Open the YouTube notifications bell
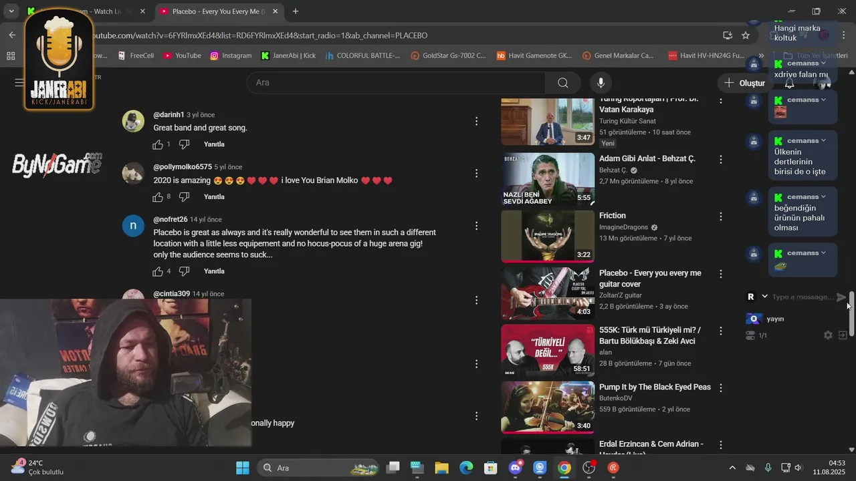This screenshot has height=481, width=856. (789, 84)
